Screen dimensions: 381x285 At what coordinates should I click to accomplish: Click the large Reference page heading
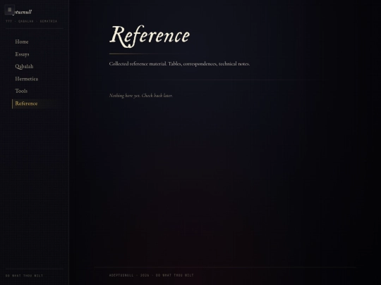[x=150, y=36]
